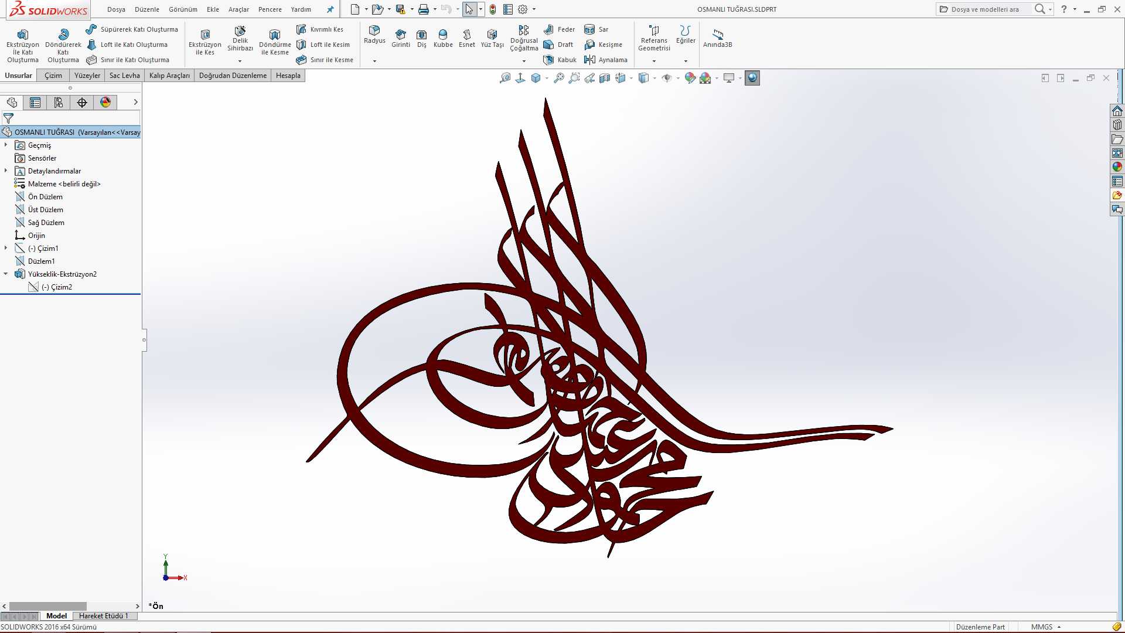
Task: Select the Draft tool
Action: click(x=558, y=45)
